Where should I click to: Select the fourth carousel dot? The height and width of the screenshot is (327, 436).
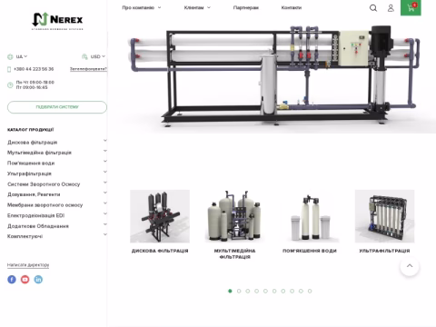point(256,291)
